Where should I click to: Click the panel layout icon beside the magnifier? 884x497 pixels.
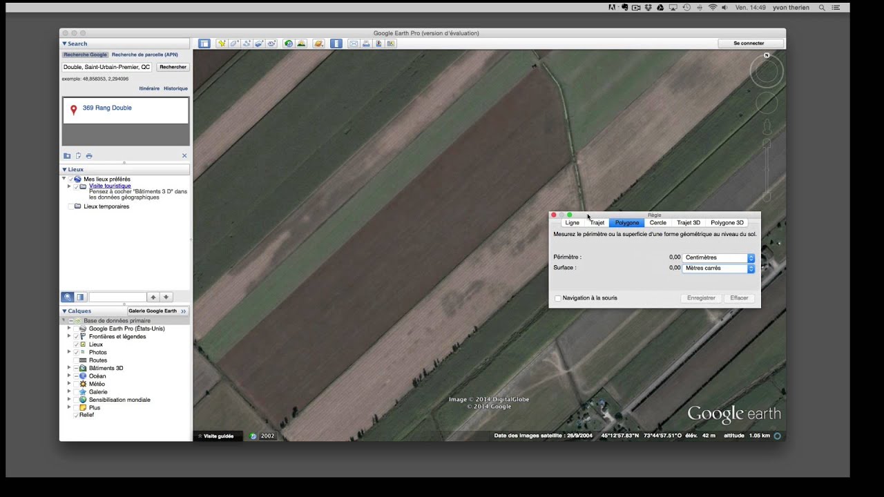coord(80,297)
